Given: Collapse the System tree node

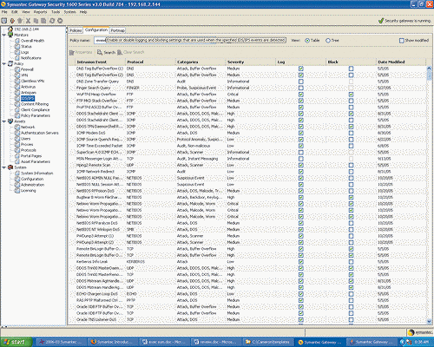Looking at the screenshot, I should 4,167.
